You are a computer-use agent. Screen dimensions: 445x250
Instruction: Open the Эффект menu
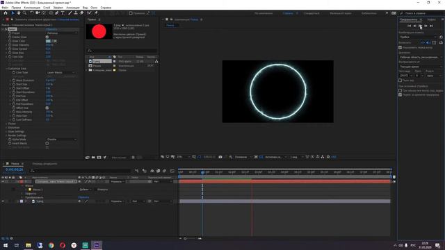(x=58, y=8)
